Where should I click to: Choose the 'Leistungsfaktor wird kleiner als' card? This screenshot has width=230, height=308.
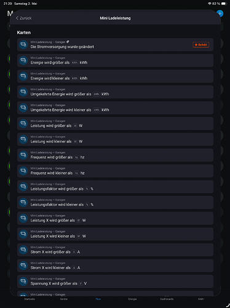115,203
